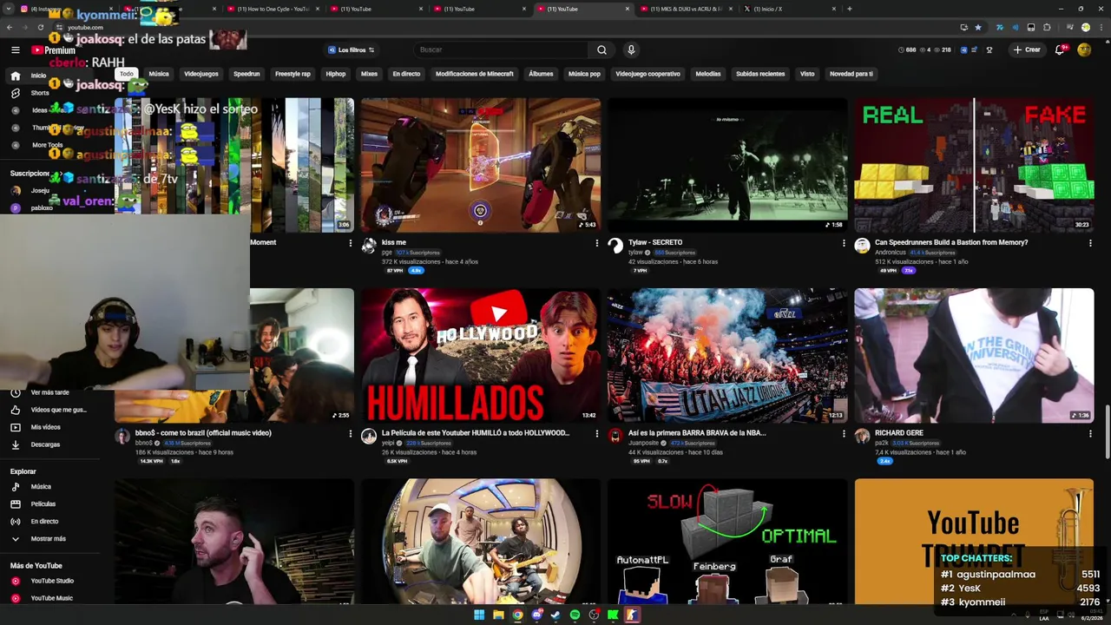
Task: Open the Tylaw - SECRETO video thumbnail
Action: (726, 165)
